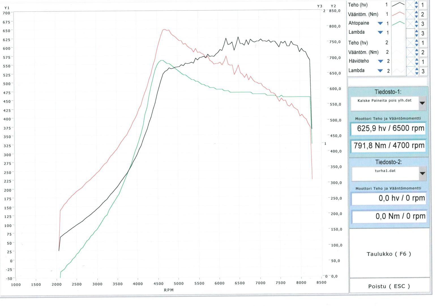Image resolution: width=436 pixels, height=306 pixels.
Task: Open the Lambda 1 channel dropdown arrow
Action: pos(380,33)
